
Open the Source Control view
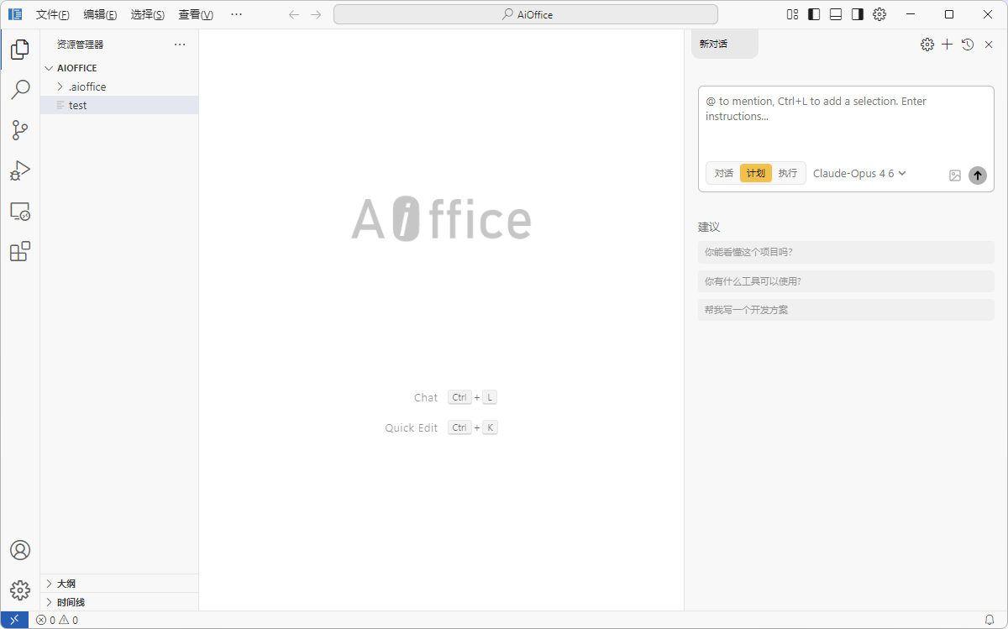(19, 130)
